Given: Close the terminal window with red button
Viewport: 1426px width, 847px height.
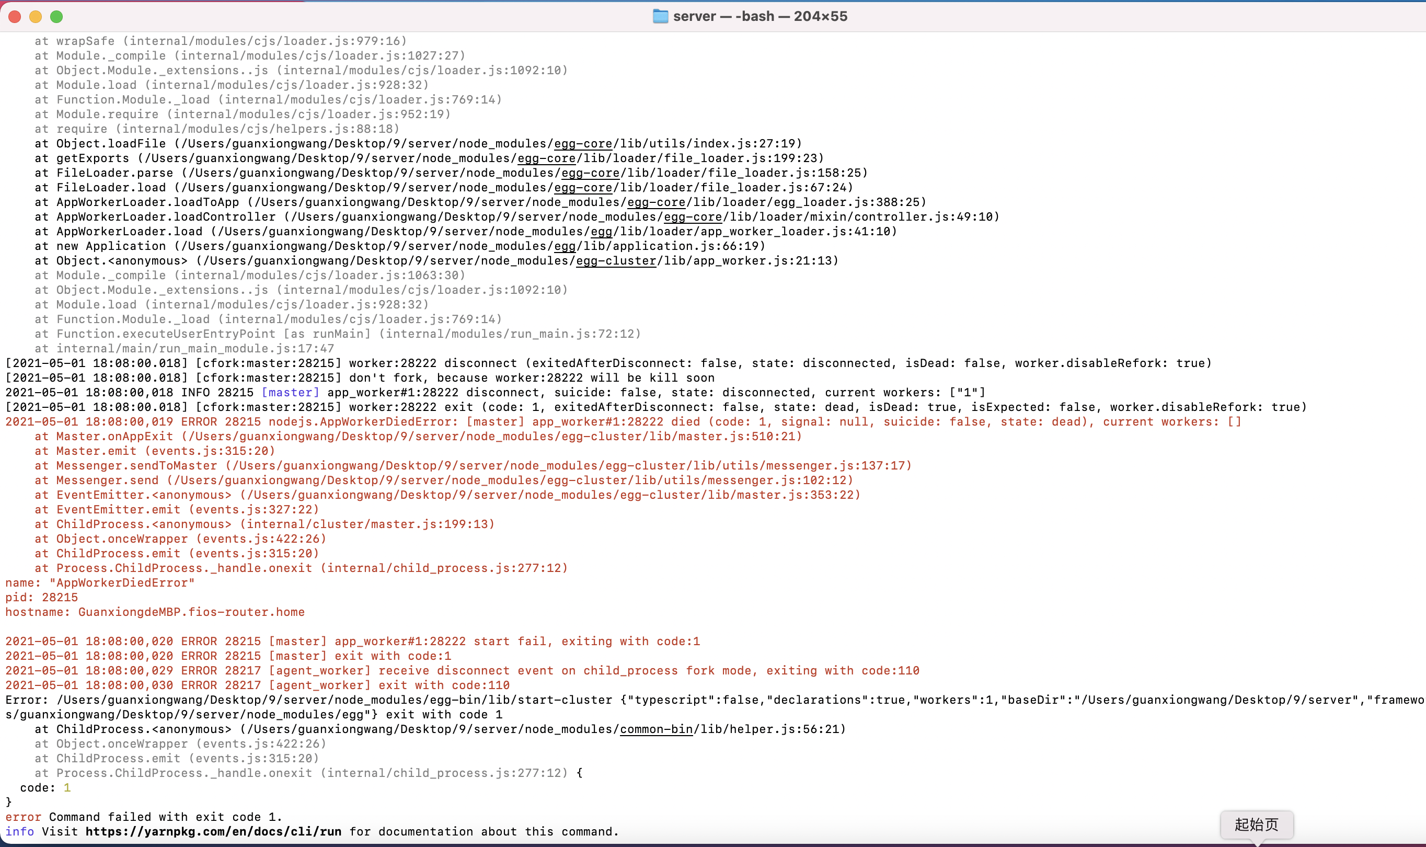Looking at the screenshot, I should tap(15, 17).
